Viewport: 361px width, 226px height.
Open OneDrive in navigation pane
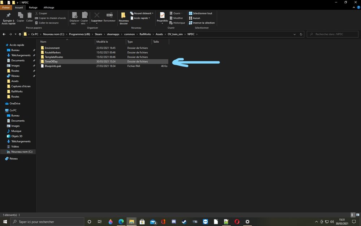point(15,103)
